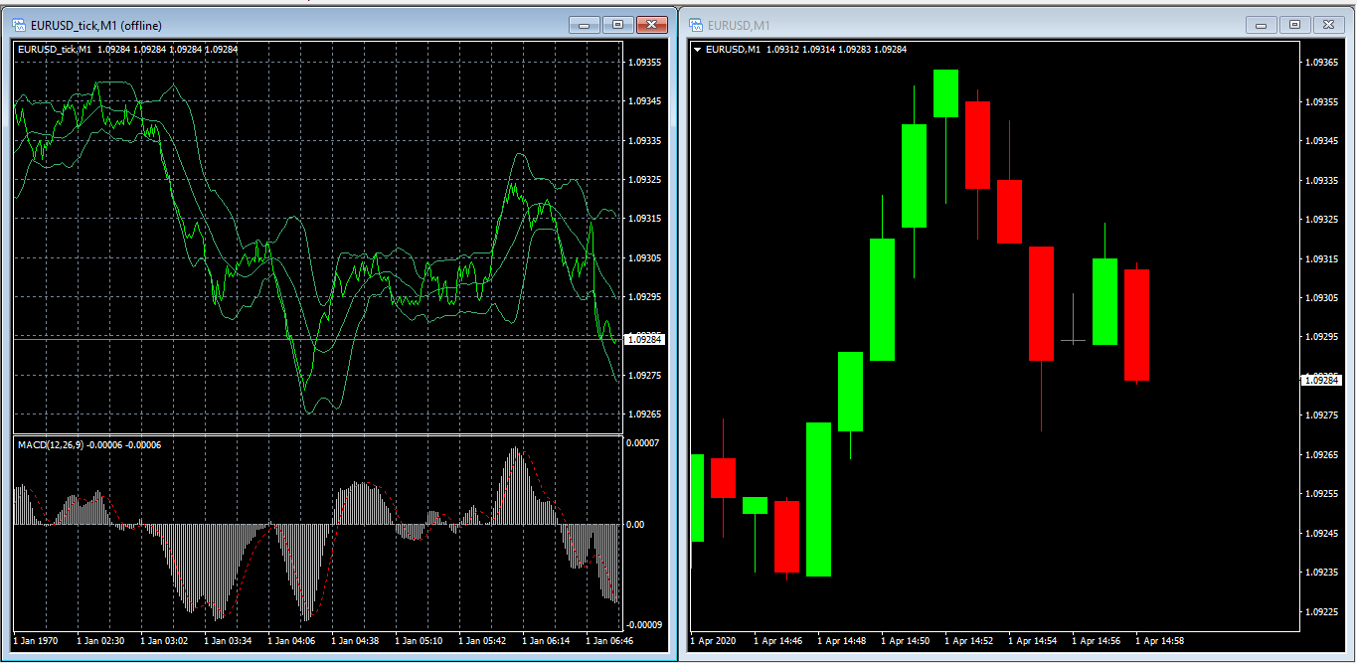Screen dimensions: 1357x663
Task: Click the highlighted 1.09284 price marker on right chart
Action: tap(1323, 379)
